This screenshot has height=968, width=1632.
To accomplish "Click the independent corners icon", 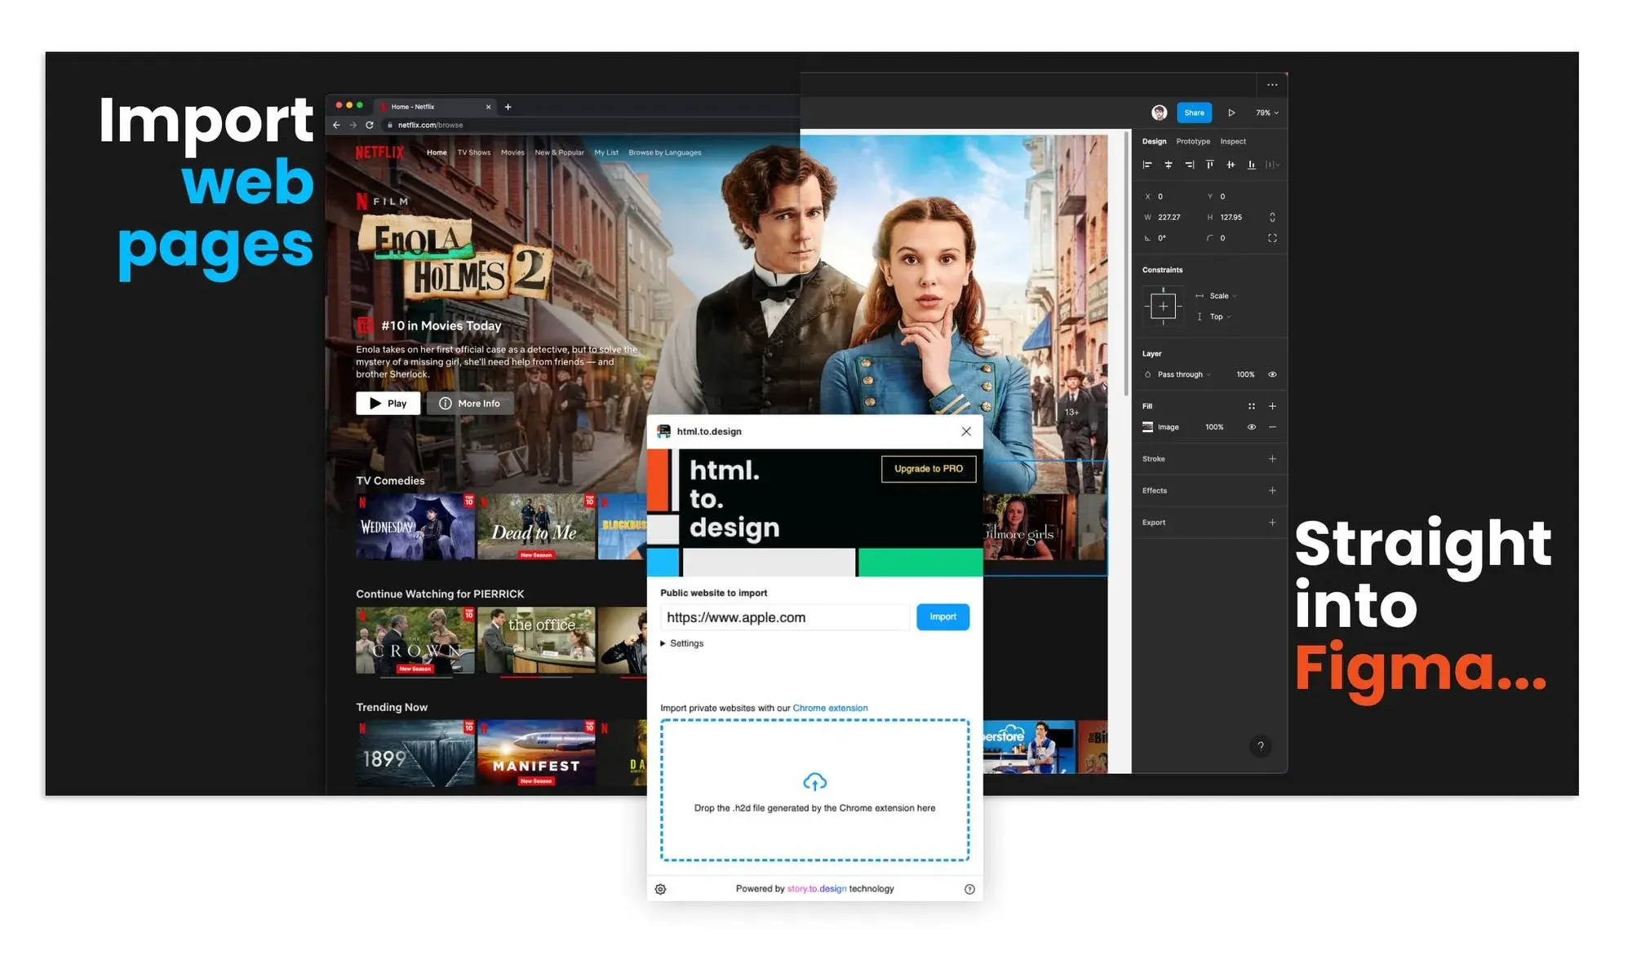I will [x=1272, y=238].
